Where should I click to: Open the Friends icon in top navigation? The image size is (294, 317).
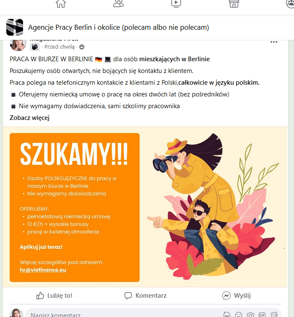(118, 3)
